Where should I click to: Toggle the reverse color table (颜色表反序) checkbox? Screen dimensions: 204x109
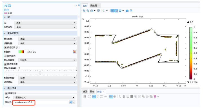[x=5, y=64]
